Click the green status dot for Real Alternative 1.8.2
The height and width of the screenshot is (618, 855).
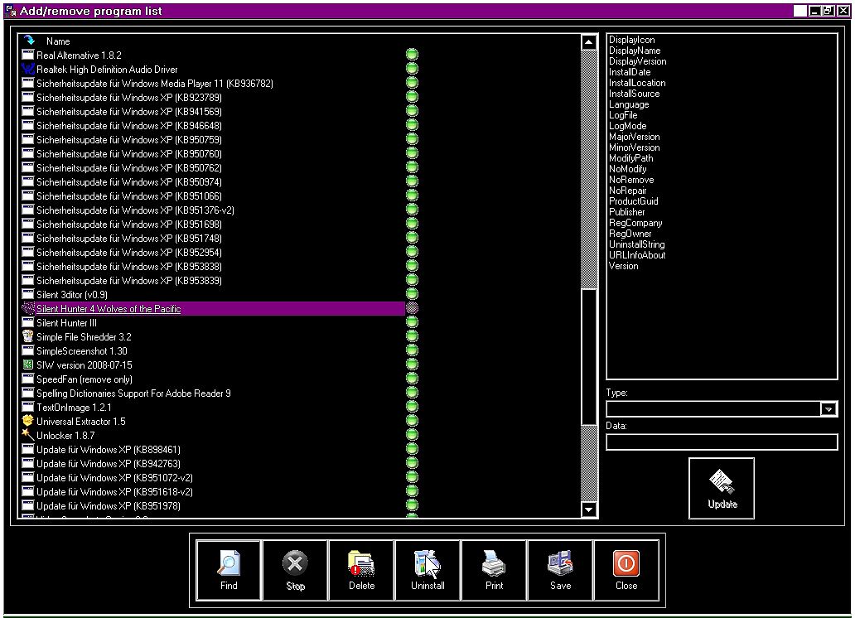click(413, 54)
